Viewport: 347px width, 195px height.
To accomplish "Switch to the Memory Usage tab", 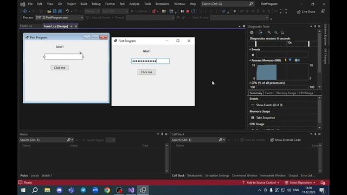I will tap(286, 93).
